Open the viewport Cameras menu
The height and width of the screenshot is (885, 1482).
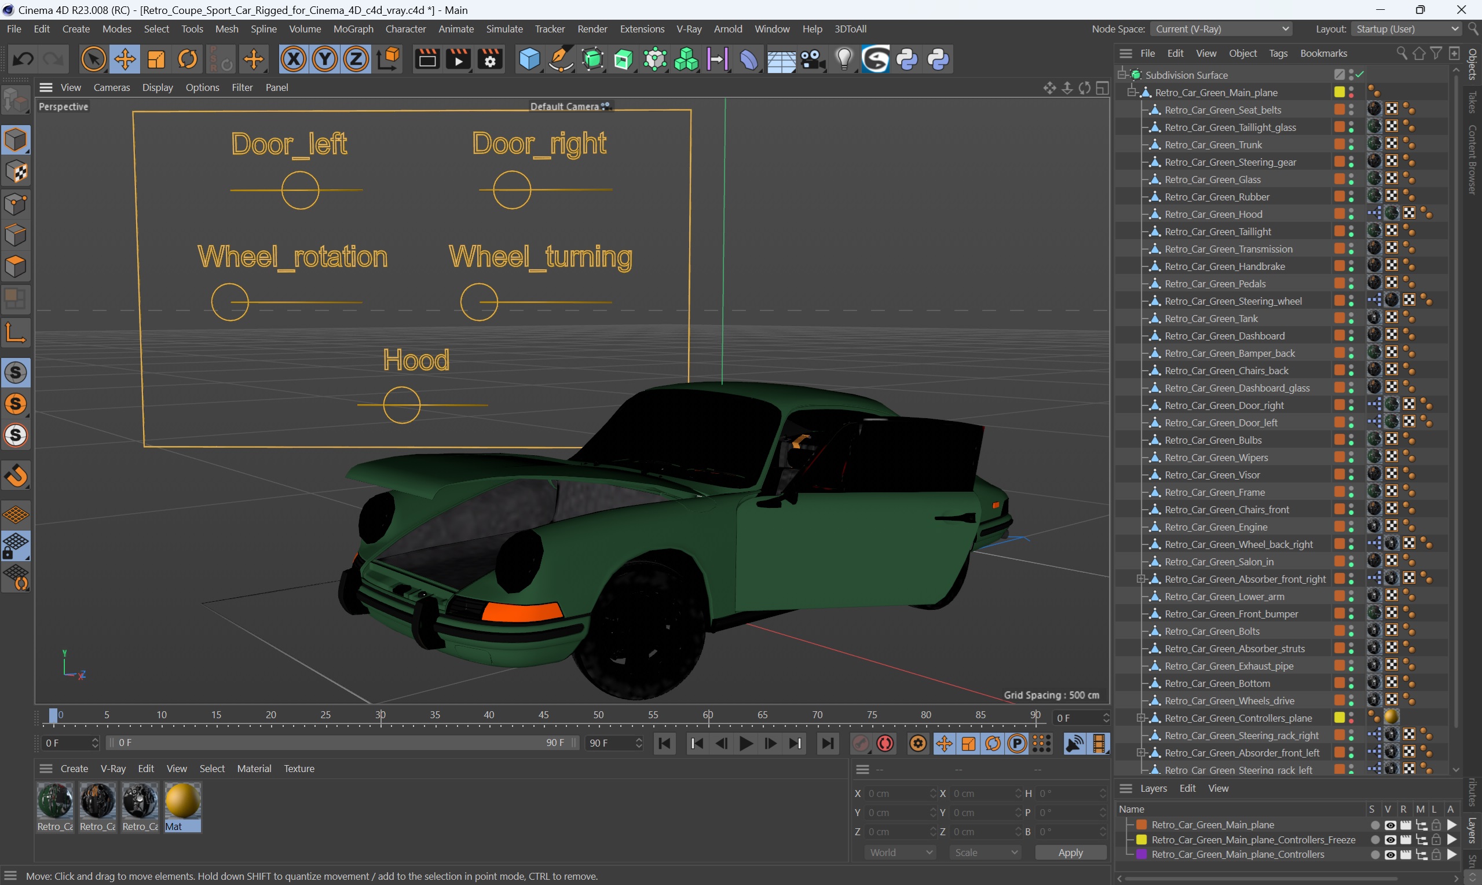tap(111, 87)
